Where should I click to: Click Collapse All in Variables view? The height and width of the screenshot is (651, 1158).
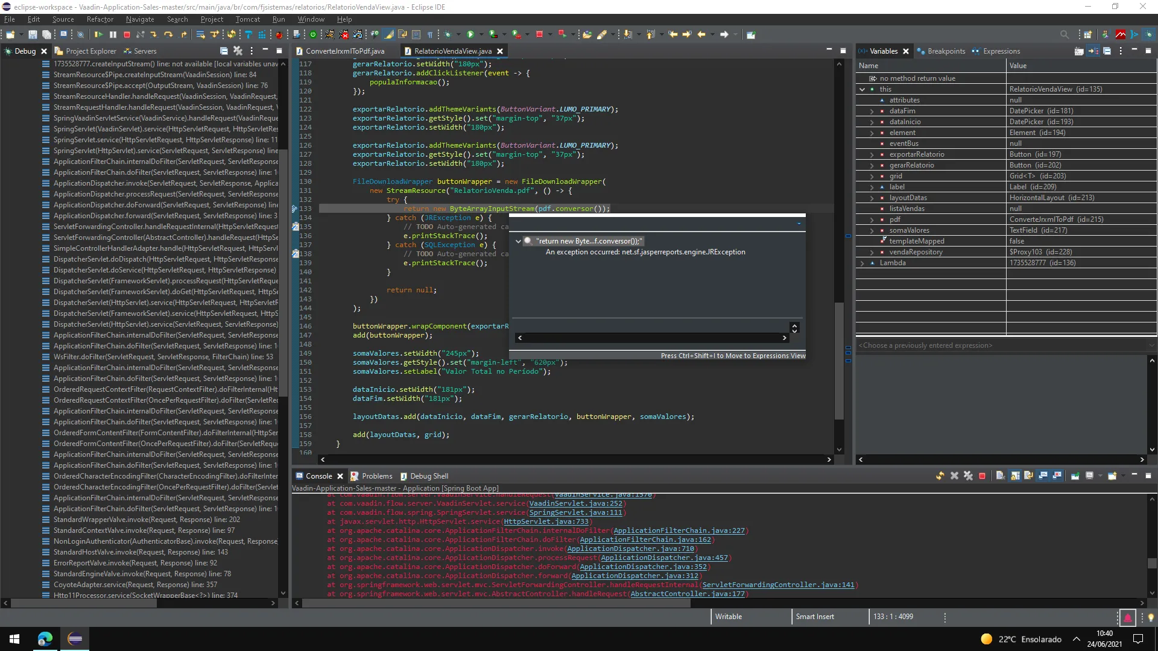[x=1107, y=51]
